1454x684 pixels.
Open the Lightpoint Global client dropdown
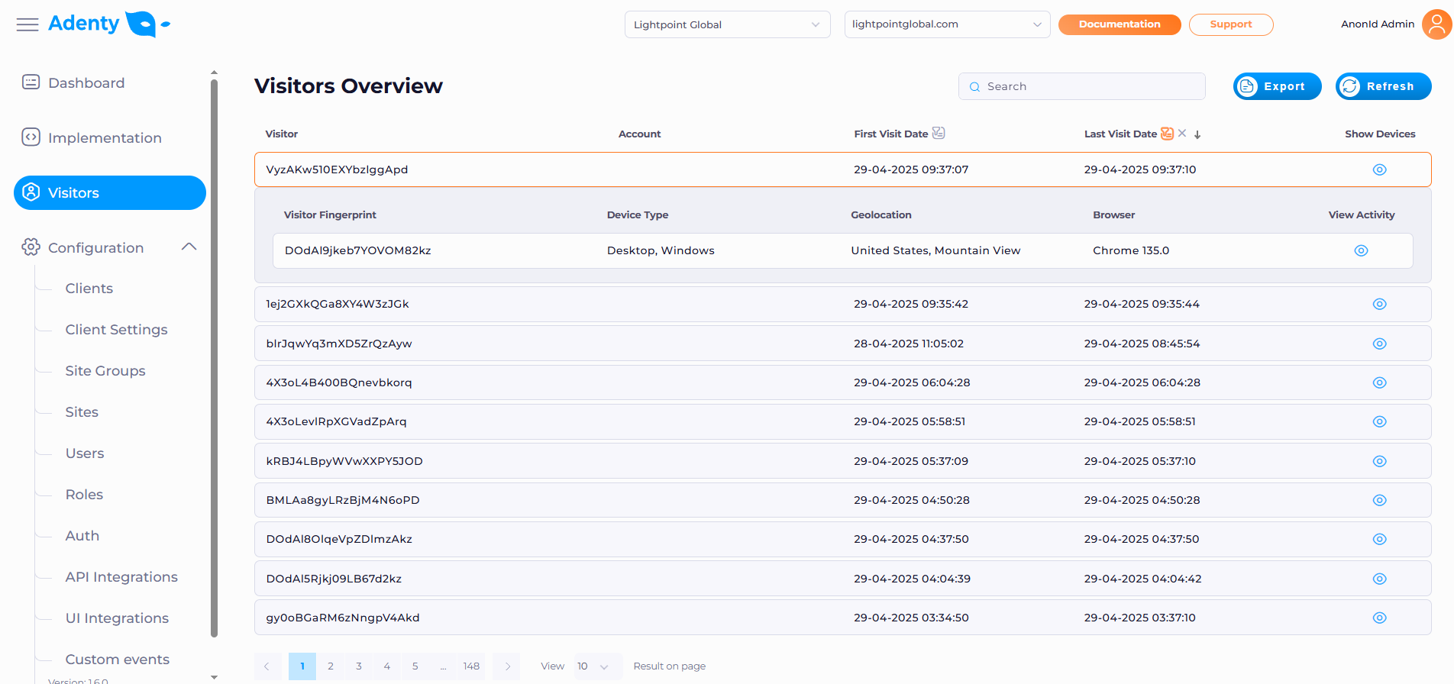point(727,24)
